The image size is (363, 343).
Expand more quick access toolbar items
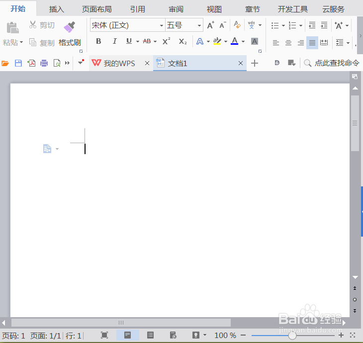pos(67,63)
